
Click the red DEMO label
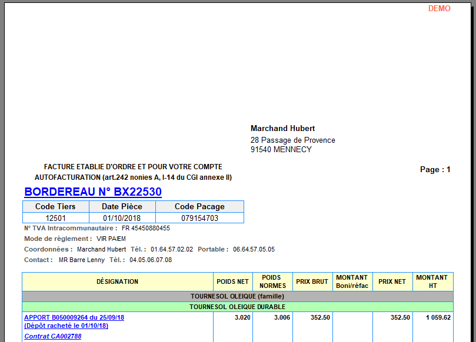pos(439,8)
